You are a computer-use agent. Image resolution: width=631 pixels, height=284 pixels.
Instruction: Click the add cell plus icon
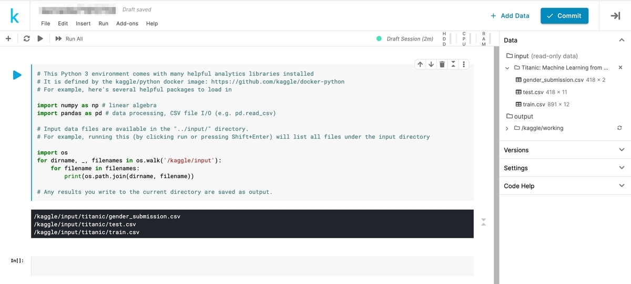coord(8,39)
